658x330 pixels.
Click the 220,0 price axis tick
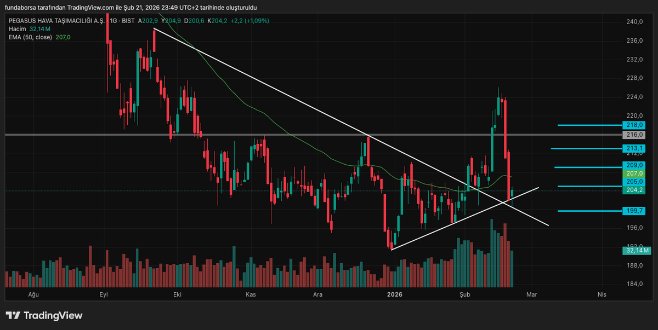(x=634, y=116)
